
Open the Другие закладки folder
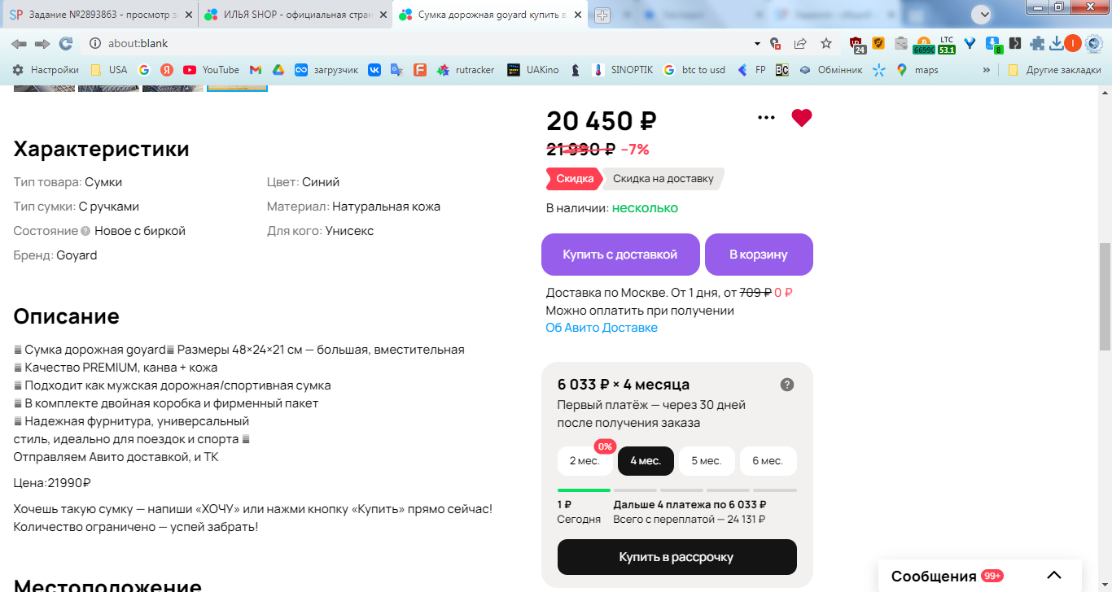[1054, 70]
